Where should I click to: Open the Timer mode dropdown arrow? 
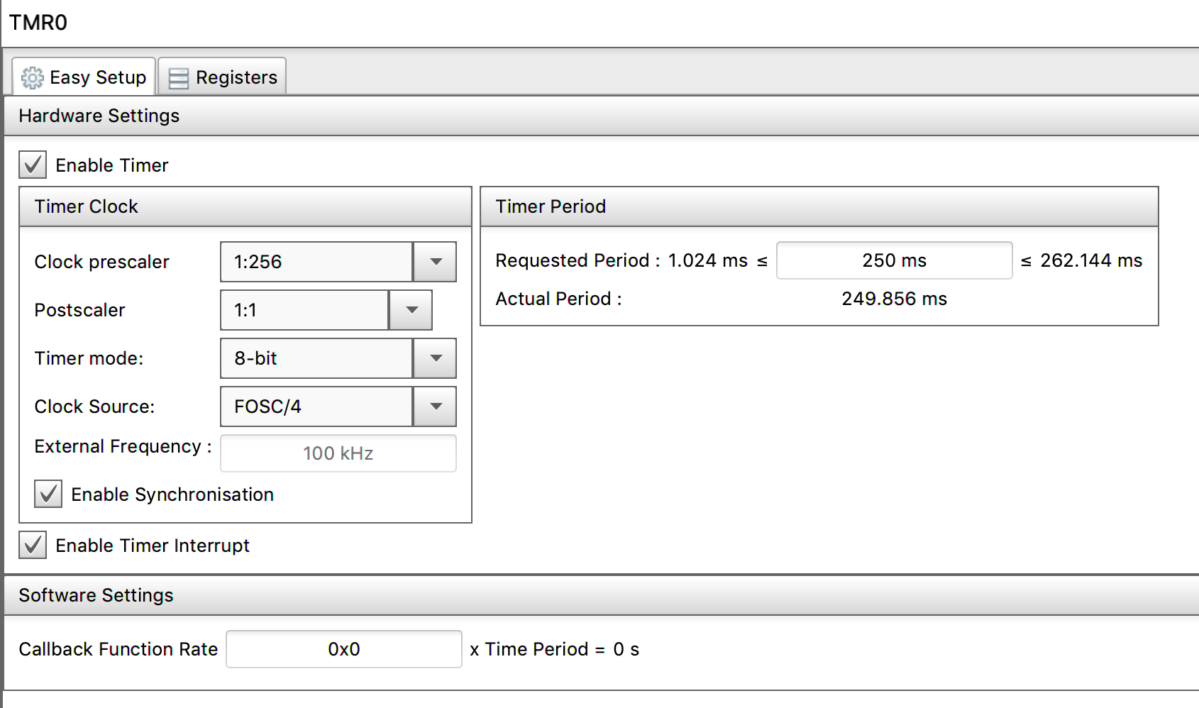click(x=435, y=358)
